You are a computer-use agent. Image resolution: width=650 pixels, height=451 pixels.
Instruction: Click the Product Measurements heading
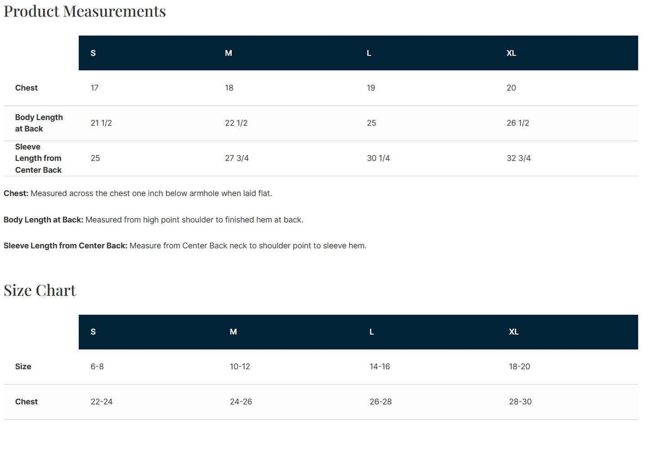(x=85, y=11)
